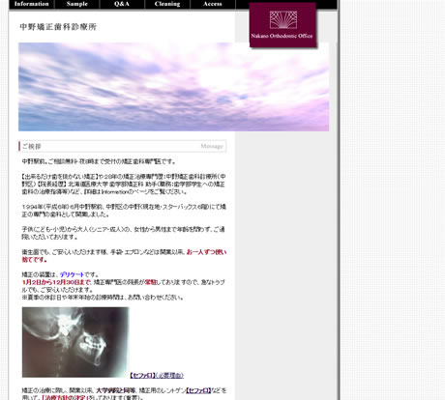Click the blue デリケート text
Viewport: 445px width, 400px height.
(x=72, y=274)
